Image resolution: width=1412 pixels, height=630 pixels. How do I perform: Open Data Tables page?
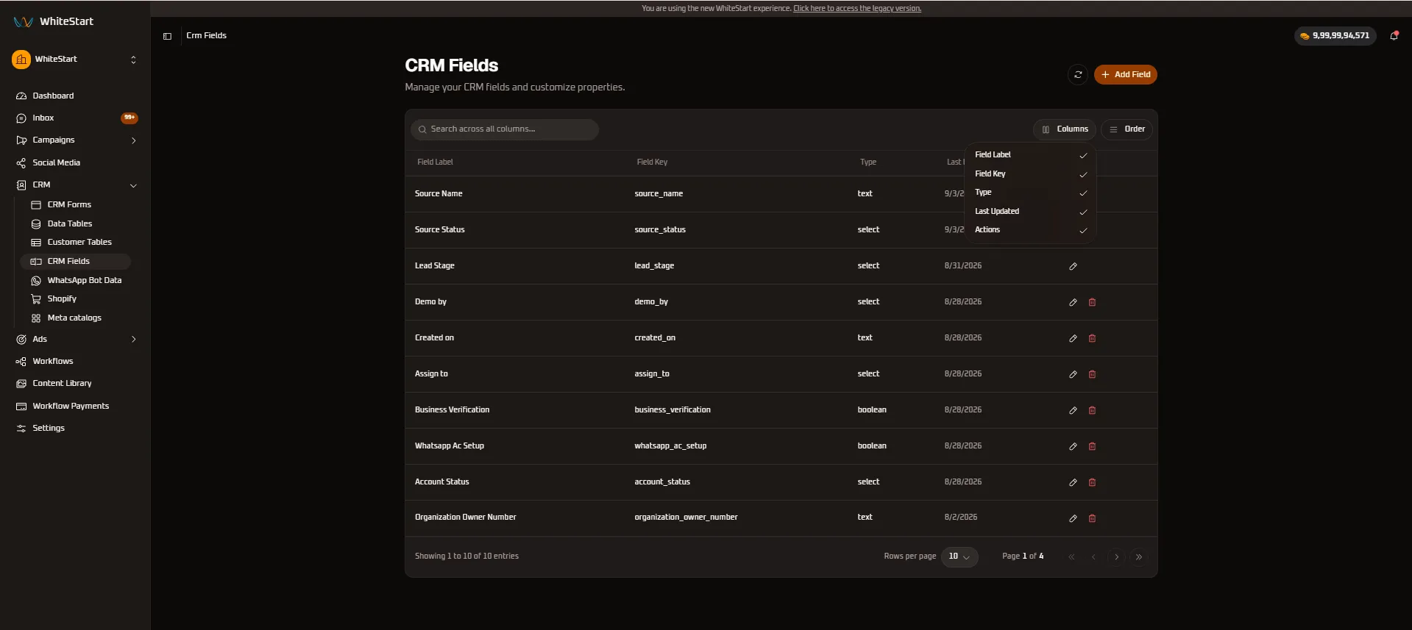point(76,223)
